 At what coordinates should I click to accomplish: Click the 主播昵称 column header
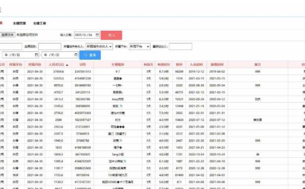click(118, 65)
